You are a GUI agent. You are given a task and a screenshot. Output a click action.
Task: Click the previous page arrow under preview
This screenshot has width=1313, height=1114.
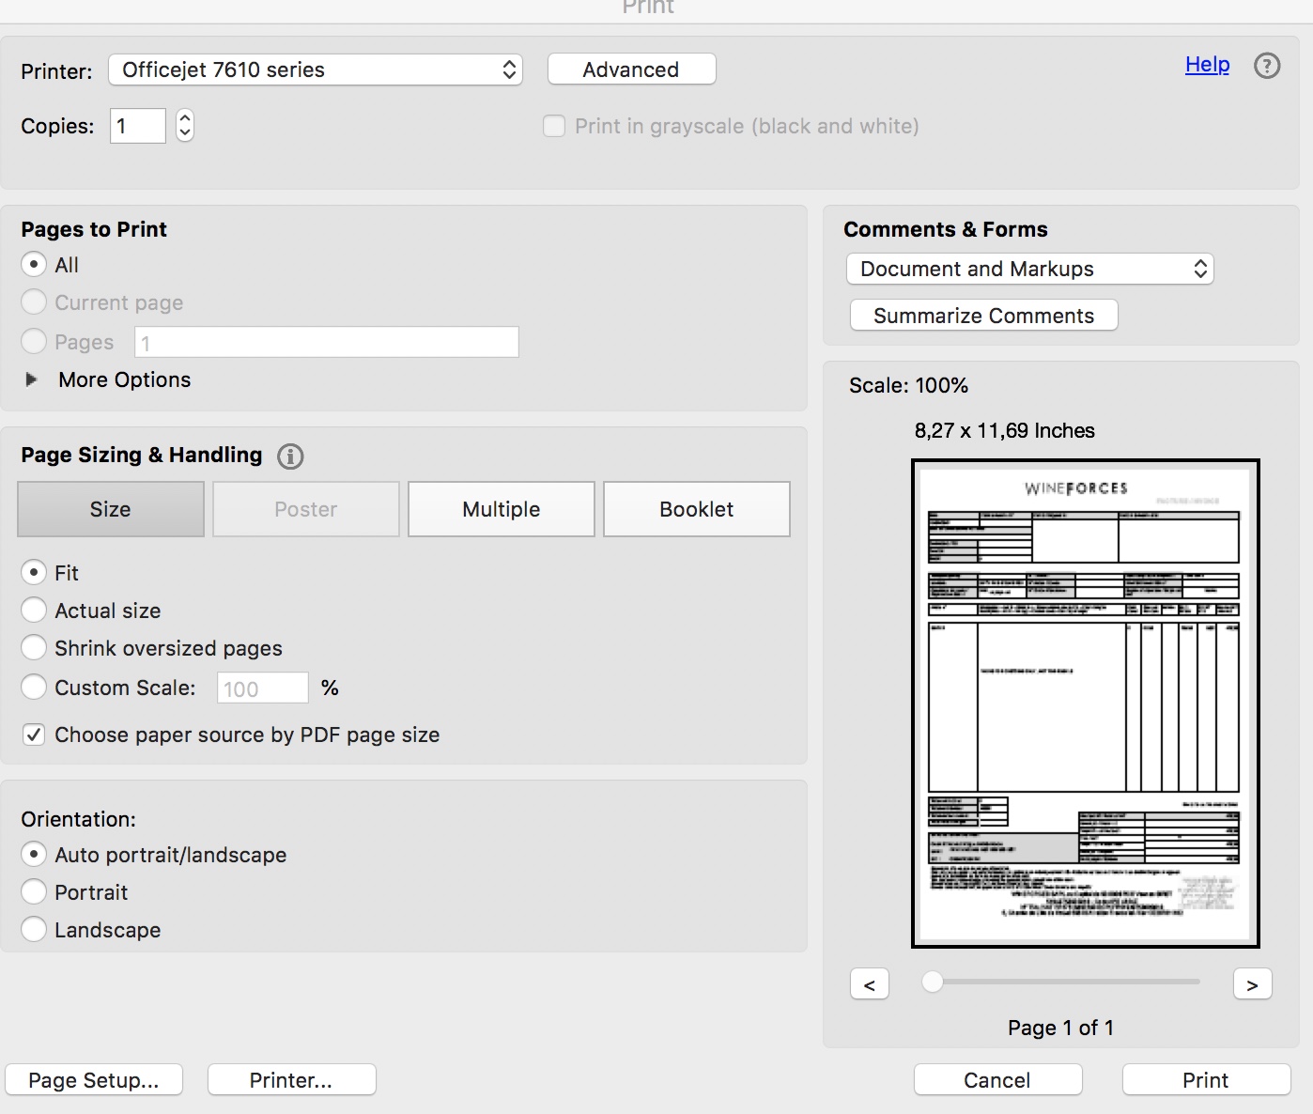tap(869, 983)
